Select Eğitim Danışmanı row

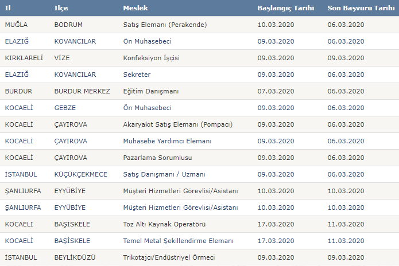[x=200, y=91]
